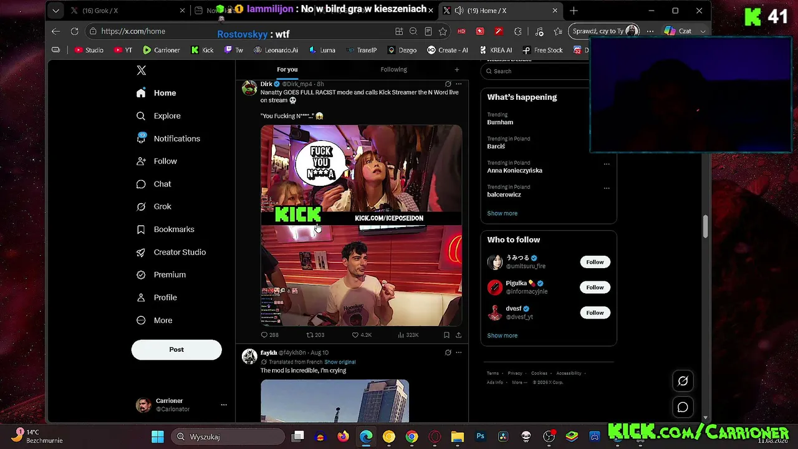Expand the More menu in the sidebar
798x449 pixels.
pos(154,321)
